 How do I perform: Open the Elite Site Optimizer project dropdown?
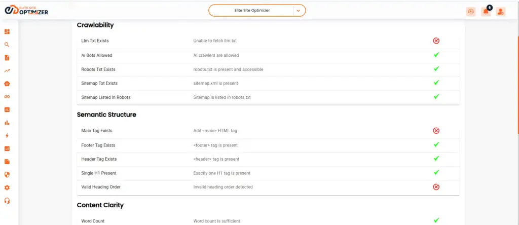(x=257, y=10)
